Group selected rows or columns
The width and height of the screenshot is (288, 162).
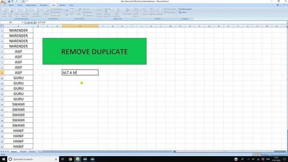click(x=145, y=12)
